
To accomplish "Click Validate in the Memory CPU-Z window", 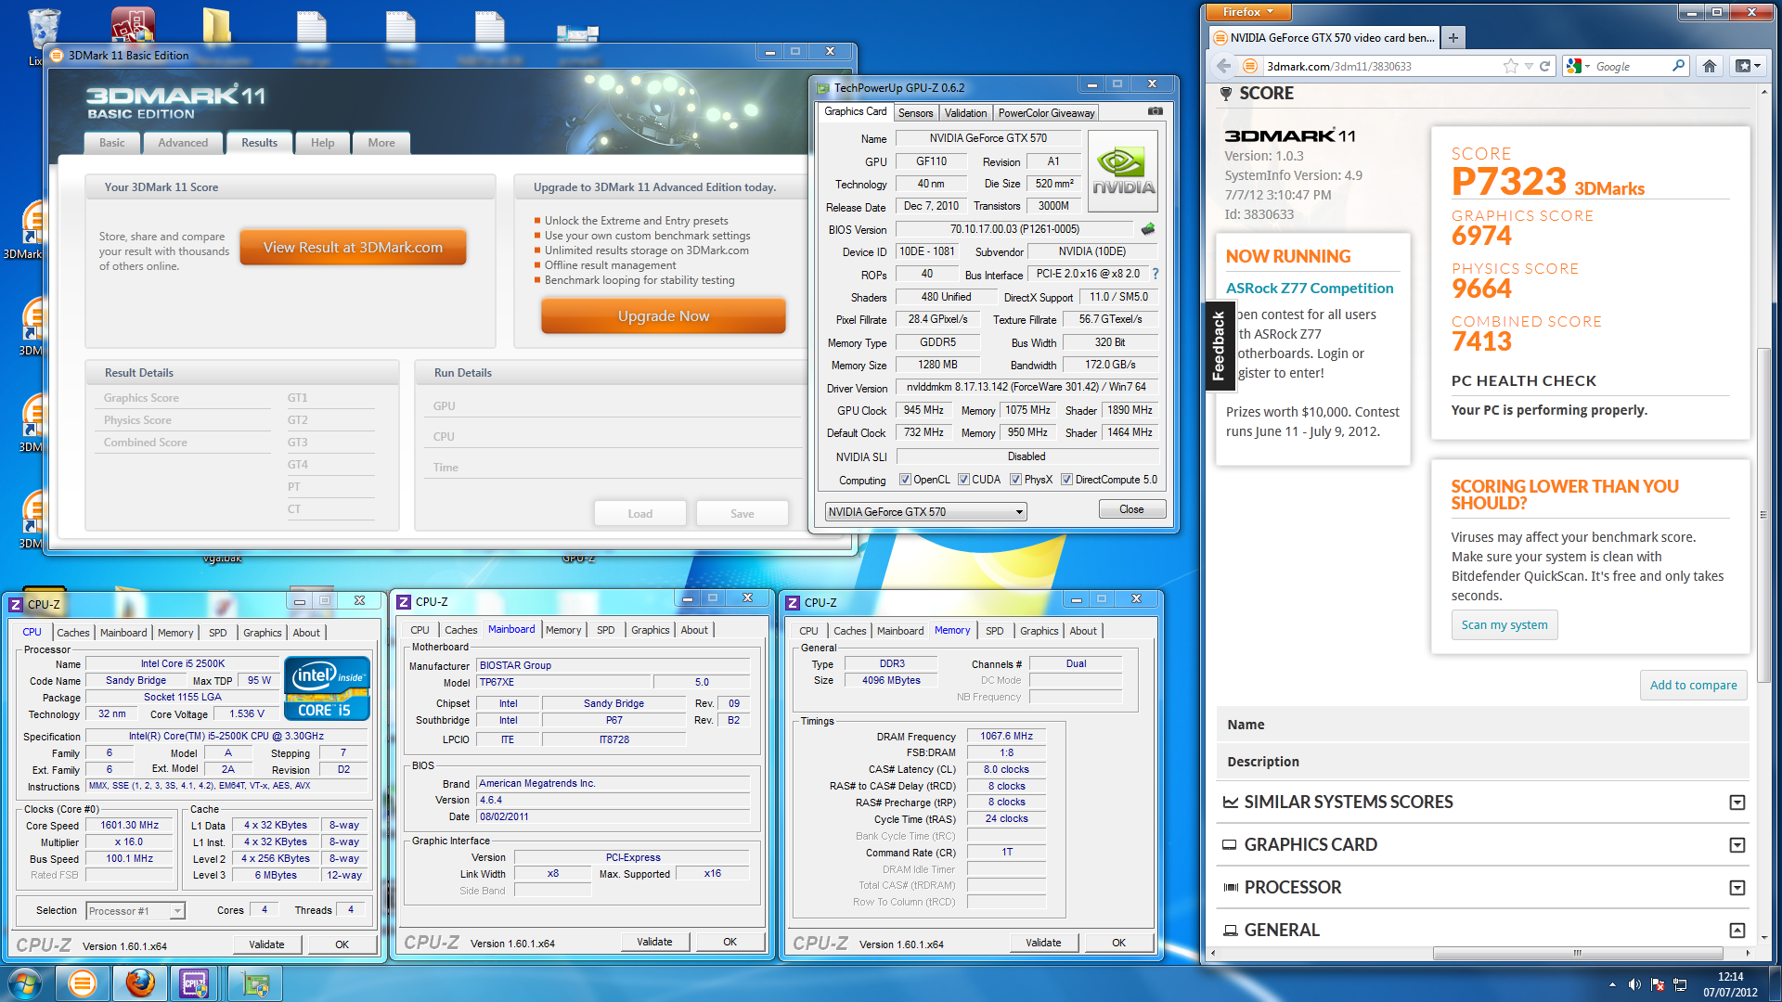I will 1043,943.
